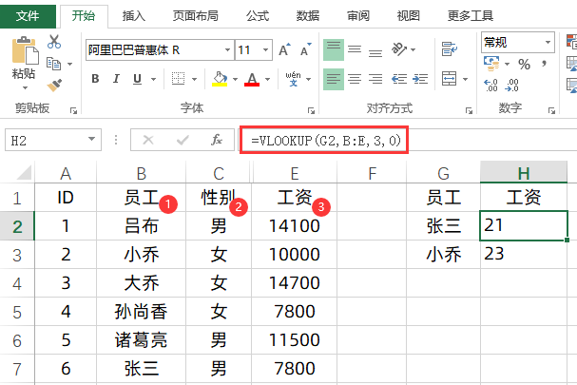Screen dimensions: 577x385
Task: Open the phonetic wén guide icon
Action: coord(293,79)
